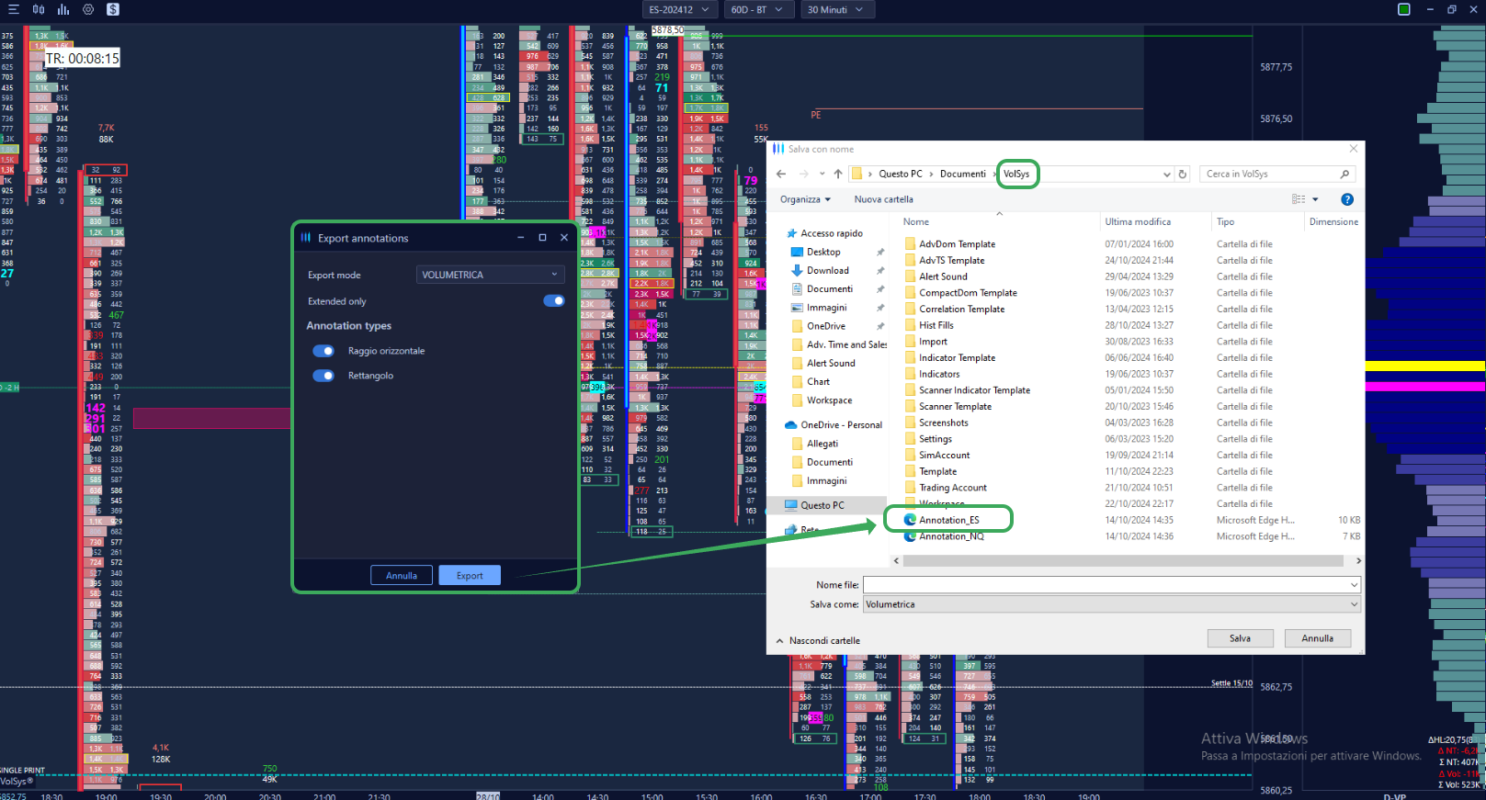Click the magenta volume profile bar
Viewport: 1486px width, 800px height.
[1424, 387]
